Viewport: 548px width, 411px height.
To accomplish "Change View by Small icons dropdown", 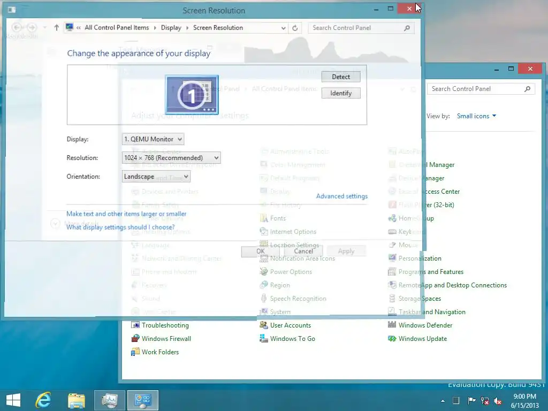I will click(476, 116).
